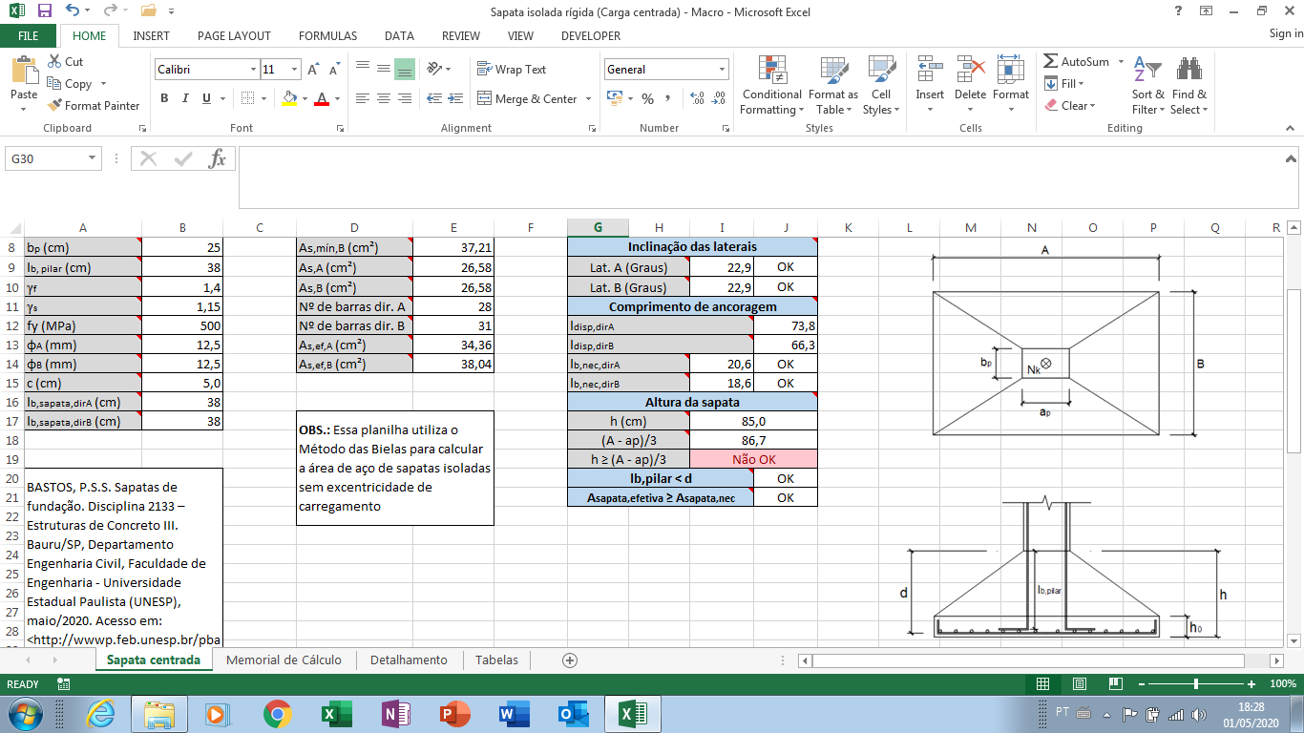
Task: Open Fill options dropdown
Action: point(1063,84)
